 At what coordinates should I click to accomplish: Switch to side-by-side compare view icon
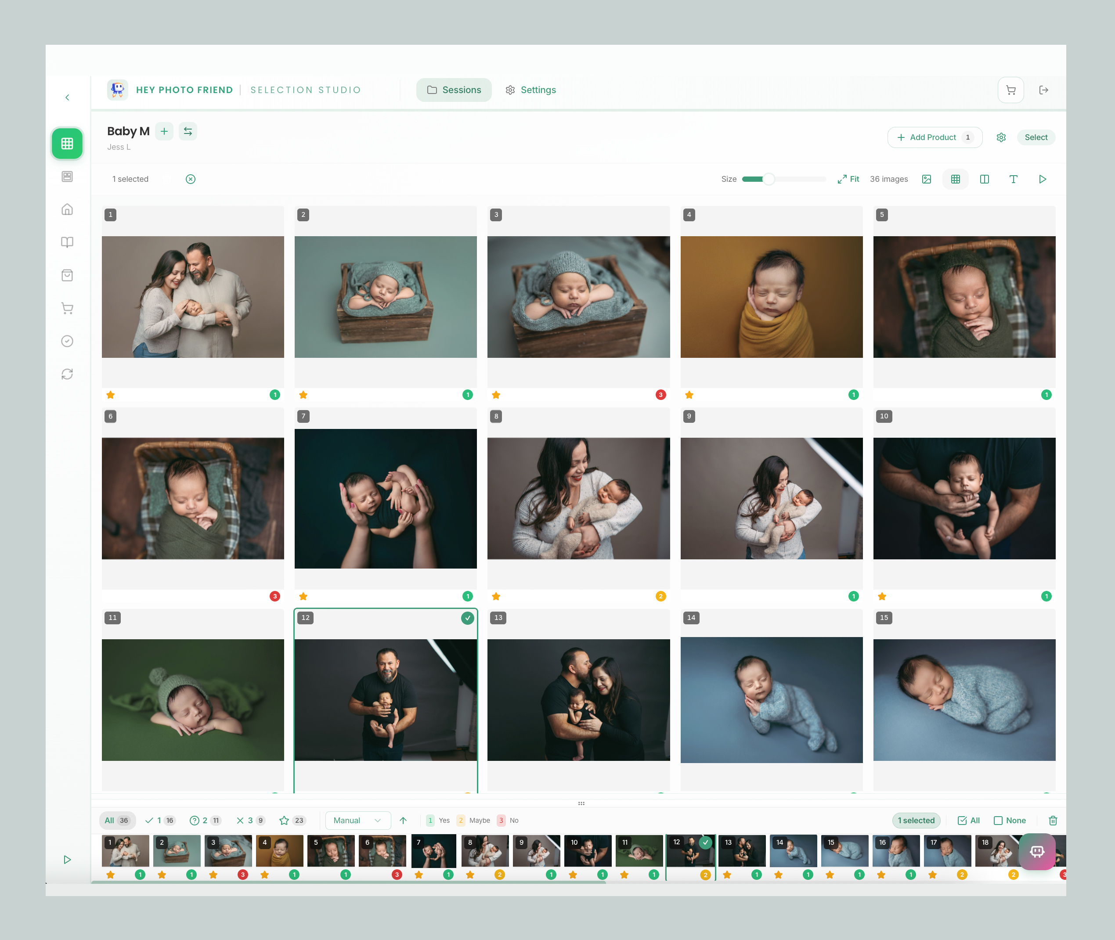click(985, 179)
